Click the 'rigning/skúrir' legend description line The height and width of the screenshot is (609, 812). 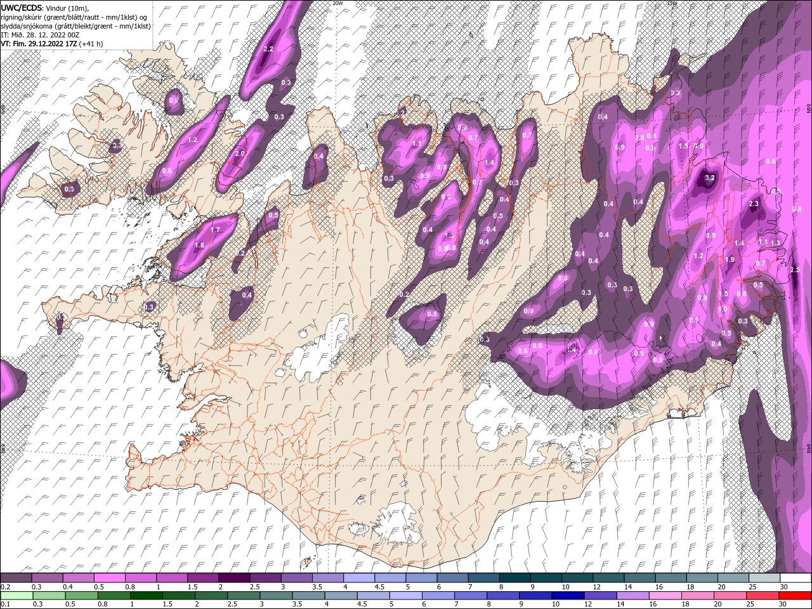74,16
